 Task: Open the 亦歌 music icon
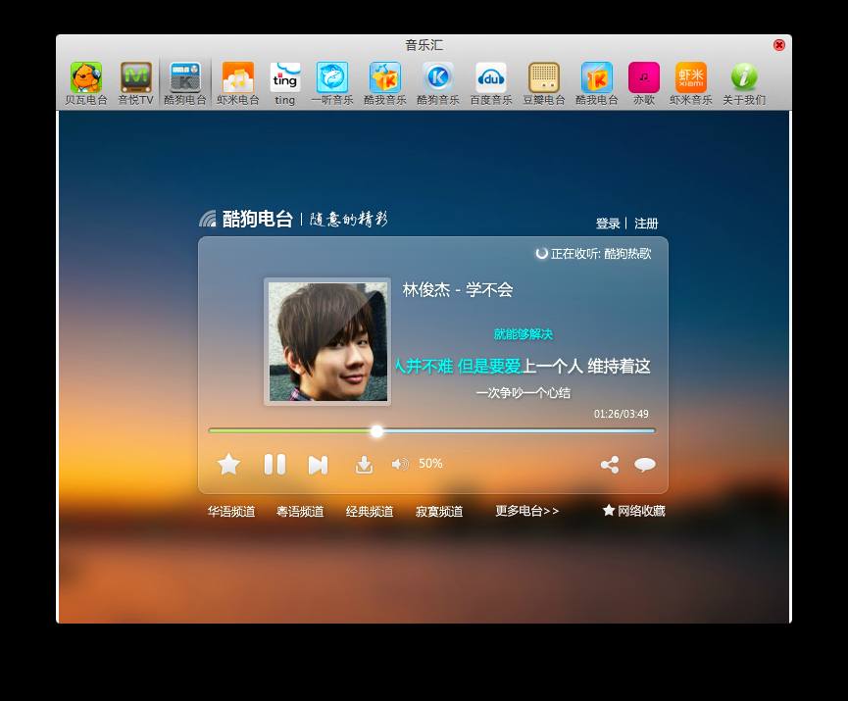[x=644, y=84]
